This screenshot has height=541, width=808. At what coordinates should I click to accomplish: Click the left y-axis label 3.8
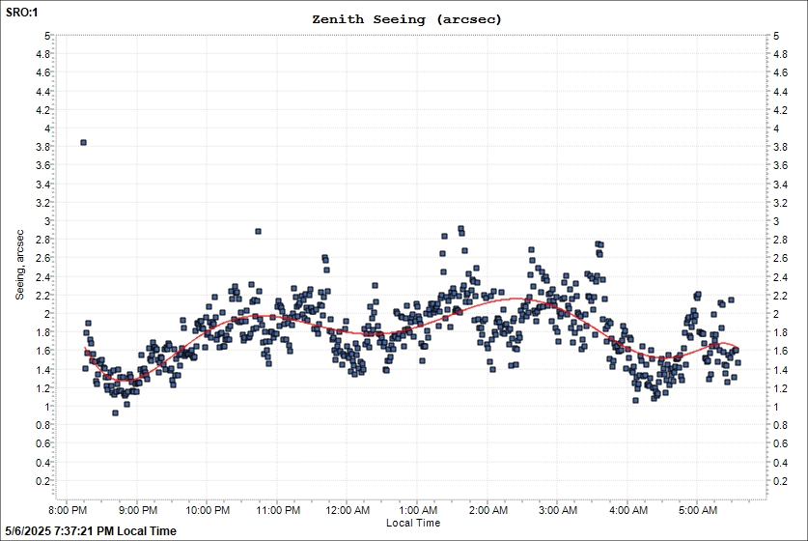[43, 147]
